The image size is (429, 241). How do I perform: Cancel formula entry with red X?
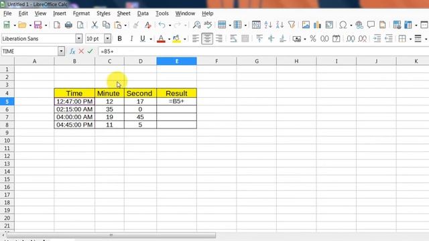(x=81, y=52)
